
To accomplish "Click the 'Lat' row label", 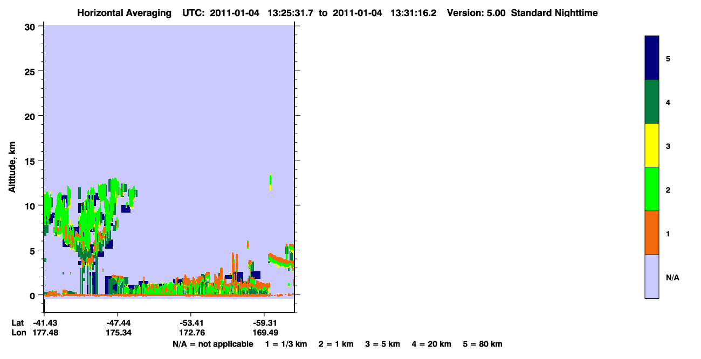I will point(18,323).
